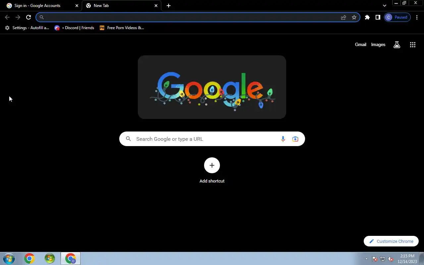Go forward using the forward arrow
The width and height of the screenshot is (424, 265).
click(18, 17)
